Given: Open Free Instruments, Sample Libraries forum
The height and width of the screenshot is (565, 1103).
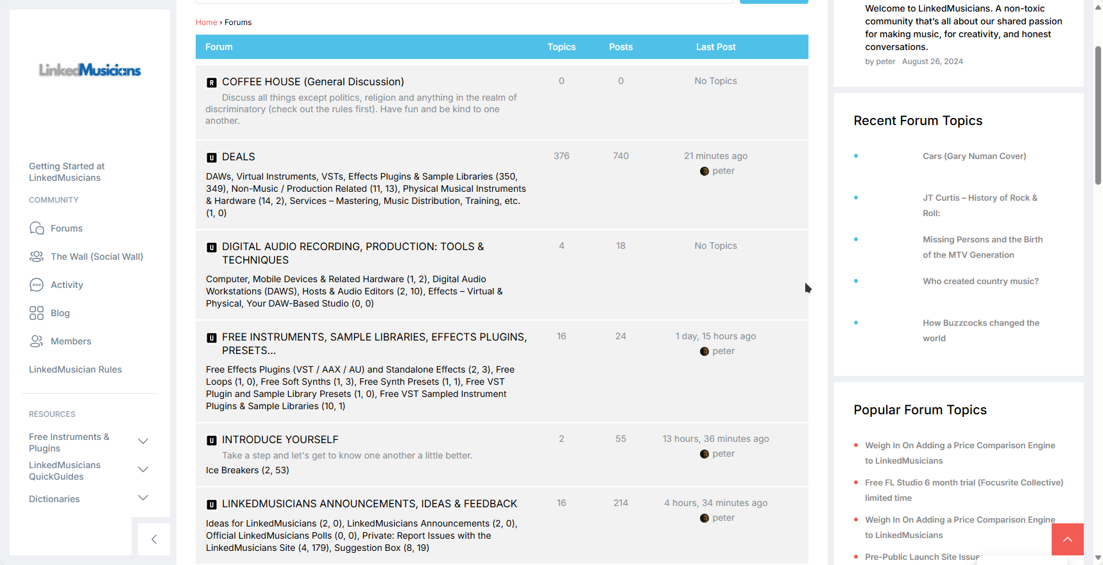Looking at the screenshot, I should pyautogui.click(x=374, y=344).
